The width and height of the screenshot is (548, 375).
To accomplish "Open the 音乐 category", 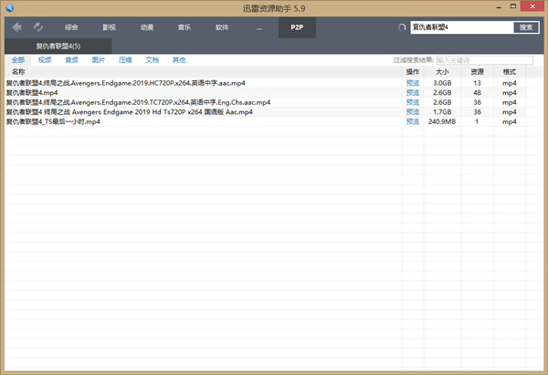I will [x=184, y=27].
